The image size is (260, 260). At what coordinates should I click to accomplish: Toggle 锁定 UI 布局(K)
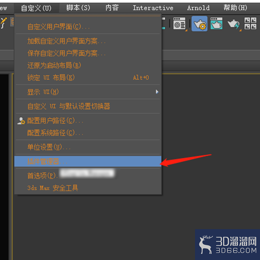pyautogui.click(x=88, y=77)
